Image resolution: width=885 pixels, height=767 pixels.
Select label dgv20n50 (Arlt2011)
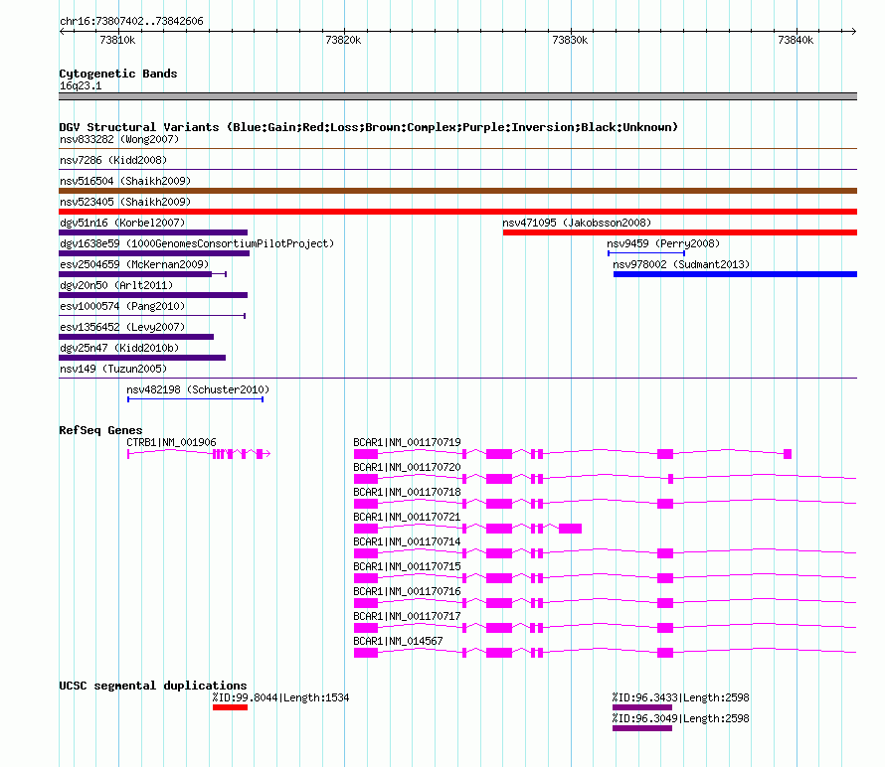[x=116, y=285]
